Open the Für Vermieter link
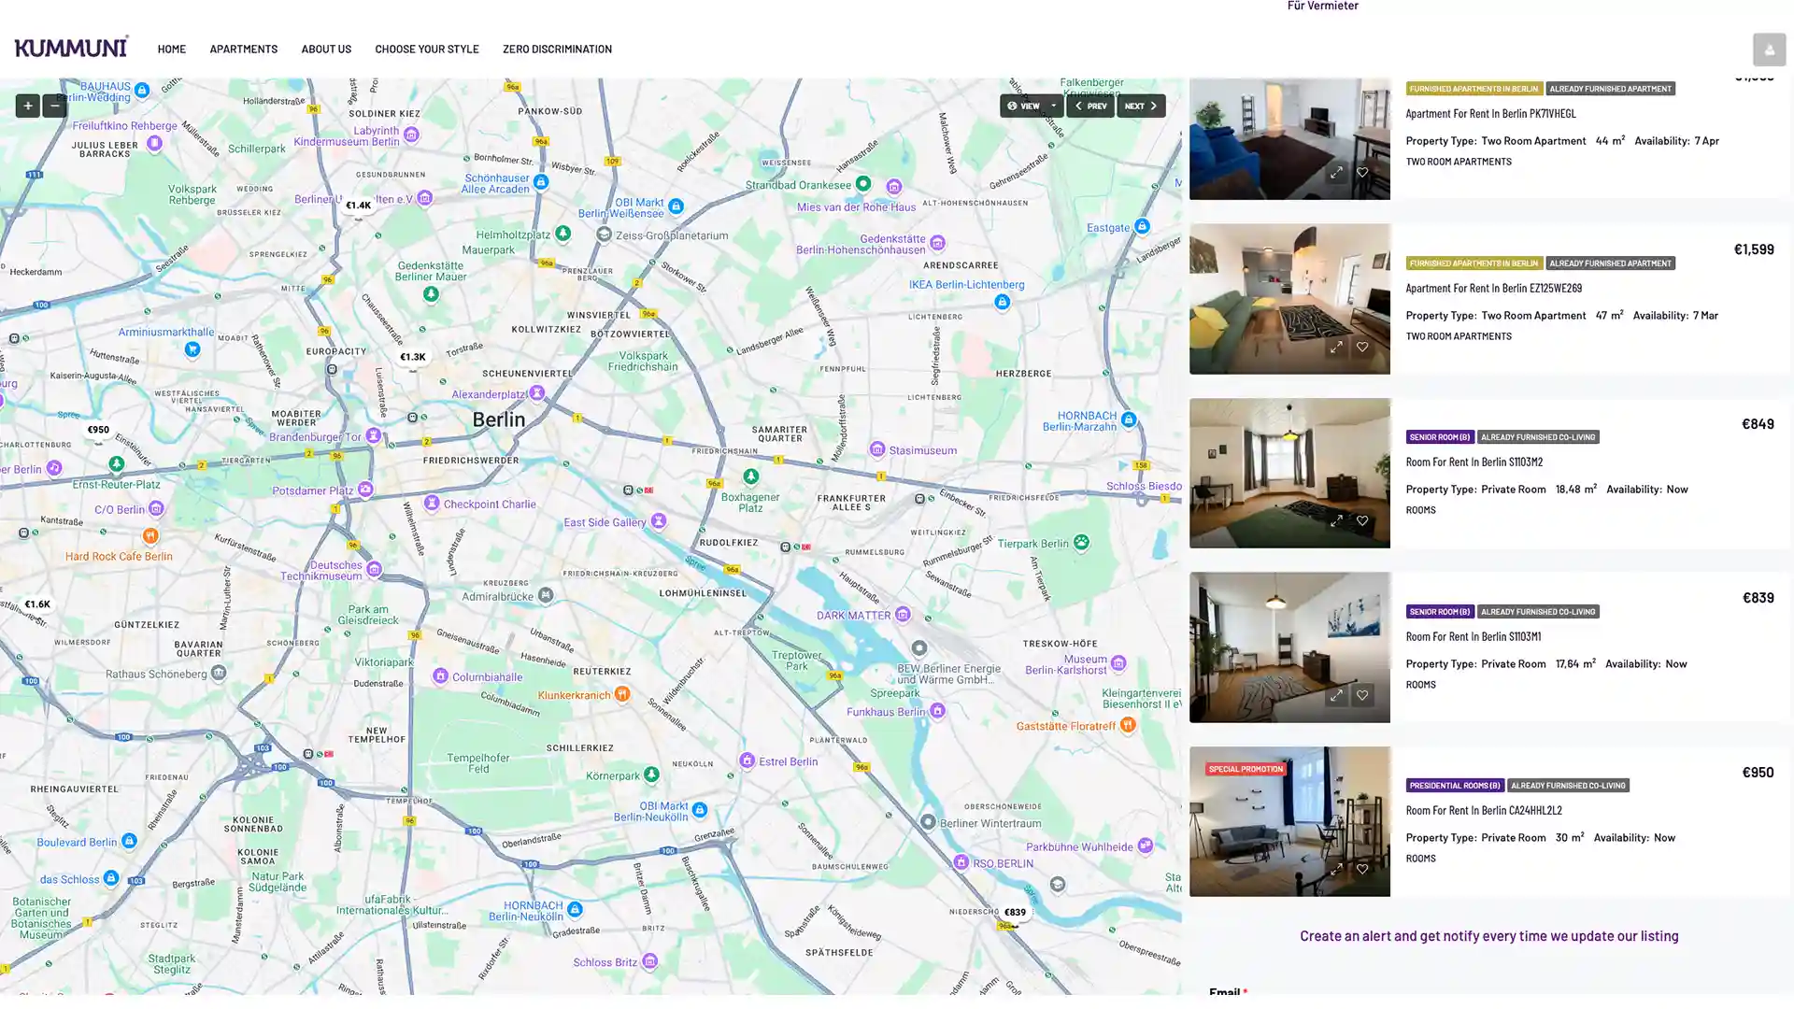1794x1009 pixels. coord(1322,6)
